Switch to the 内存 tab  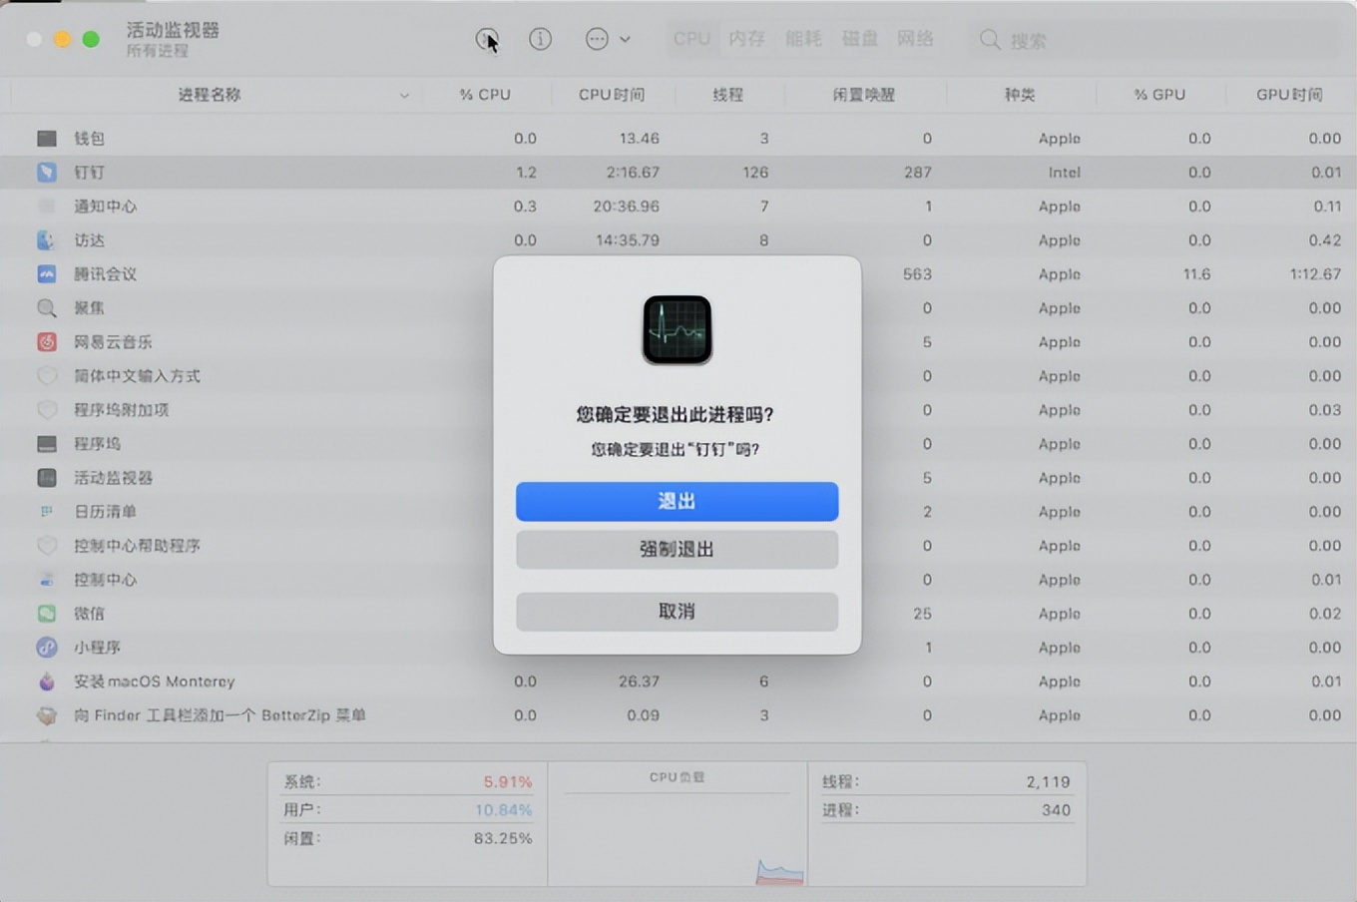pyautogui.click(x=746, y=39)
